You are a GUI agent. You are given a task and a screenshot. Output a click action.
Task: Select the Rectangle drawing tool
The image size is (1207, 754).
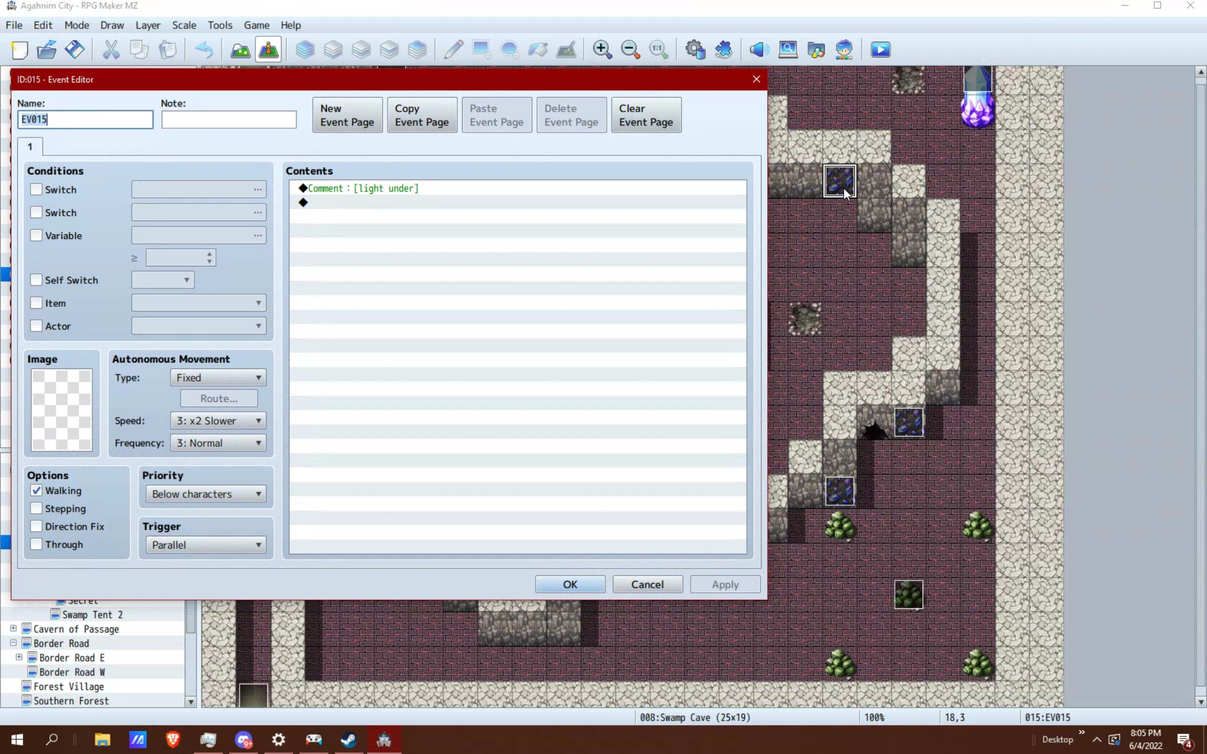[x=482, y=50]
